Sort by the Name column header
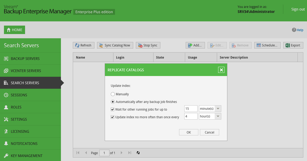Viewport: 307px width, 161px height. [x=93, y=57]
